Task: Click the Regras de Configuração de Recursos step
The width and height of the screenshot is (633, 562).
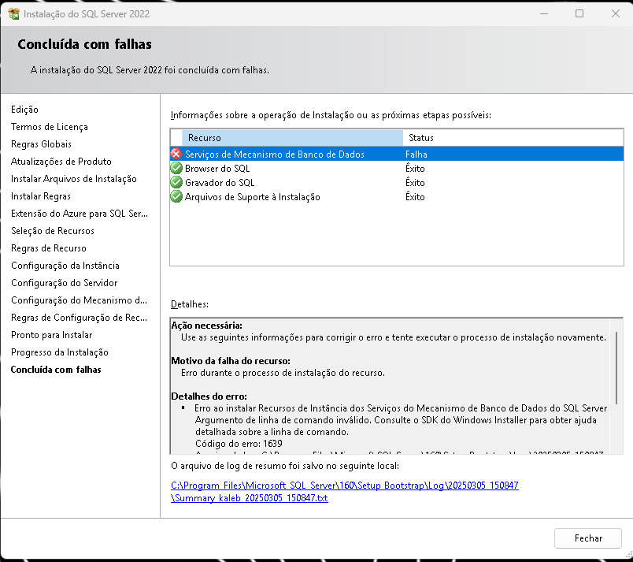Action: [x=79, y=318]
